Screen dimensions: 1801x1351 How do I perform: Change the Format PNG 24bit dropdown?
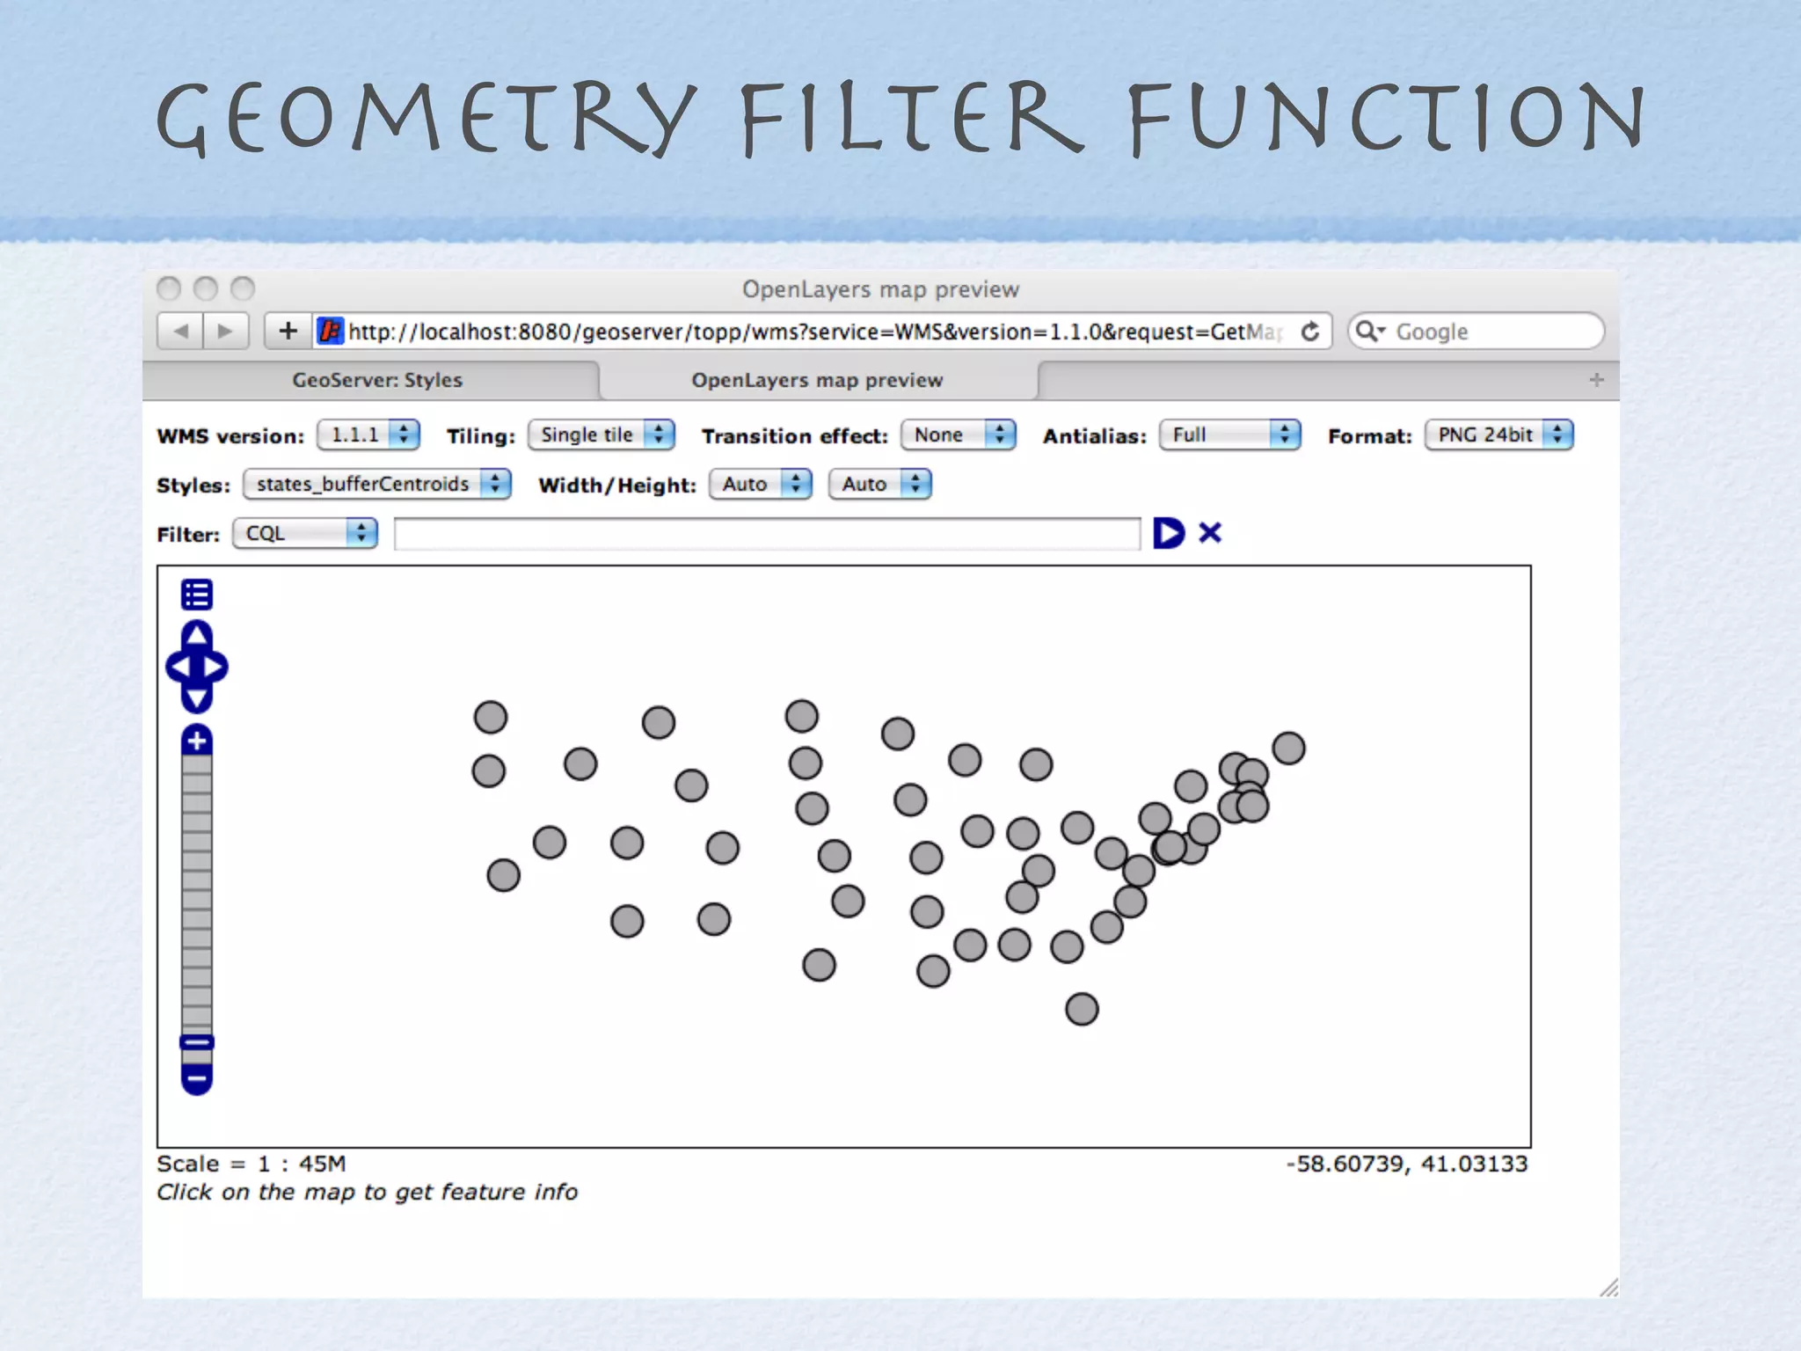click(x=1498, y=435)
